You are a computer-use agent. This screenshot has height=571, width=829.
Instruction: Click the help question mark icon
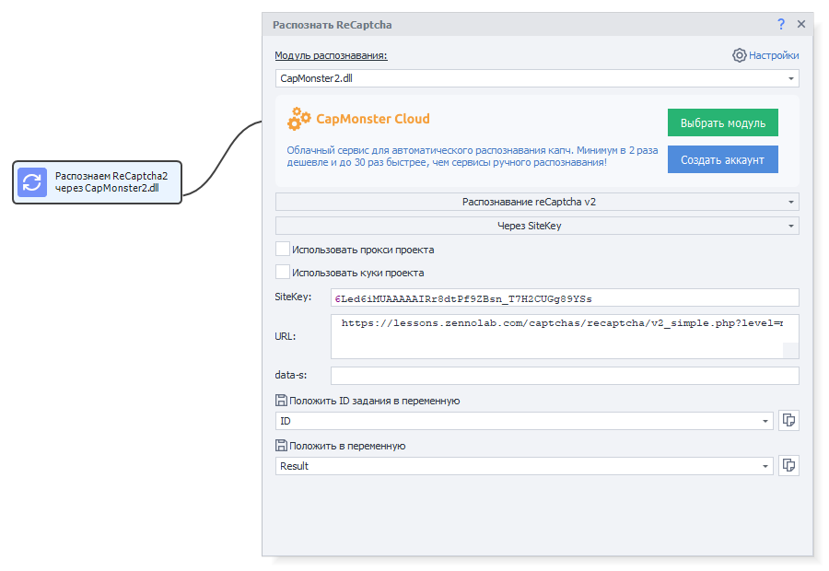tap(780, 25)
